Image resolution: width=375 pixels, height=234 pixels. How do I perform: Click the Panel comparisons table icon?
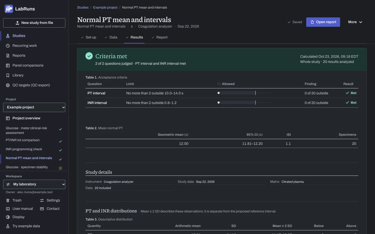click(8, 66)
